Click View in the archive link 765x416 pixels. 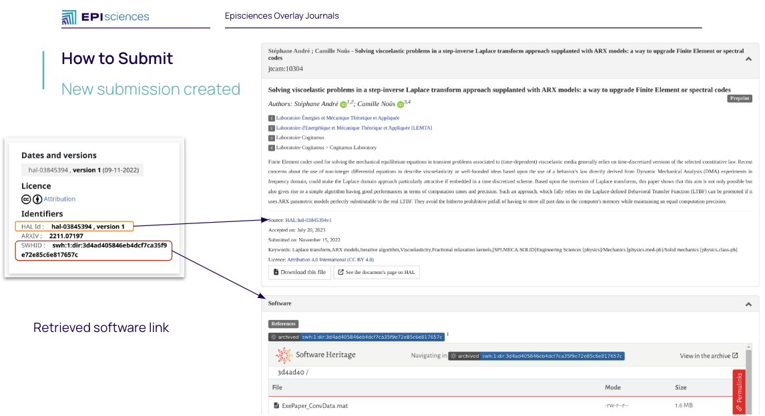708,356
